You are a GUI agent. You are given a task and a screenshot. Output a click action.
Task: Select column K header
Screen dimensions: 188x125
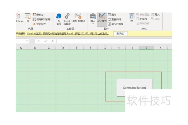pyautogui.click(x=160, y=48)
